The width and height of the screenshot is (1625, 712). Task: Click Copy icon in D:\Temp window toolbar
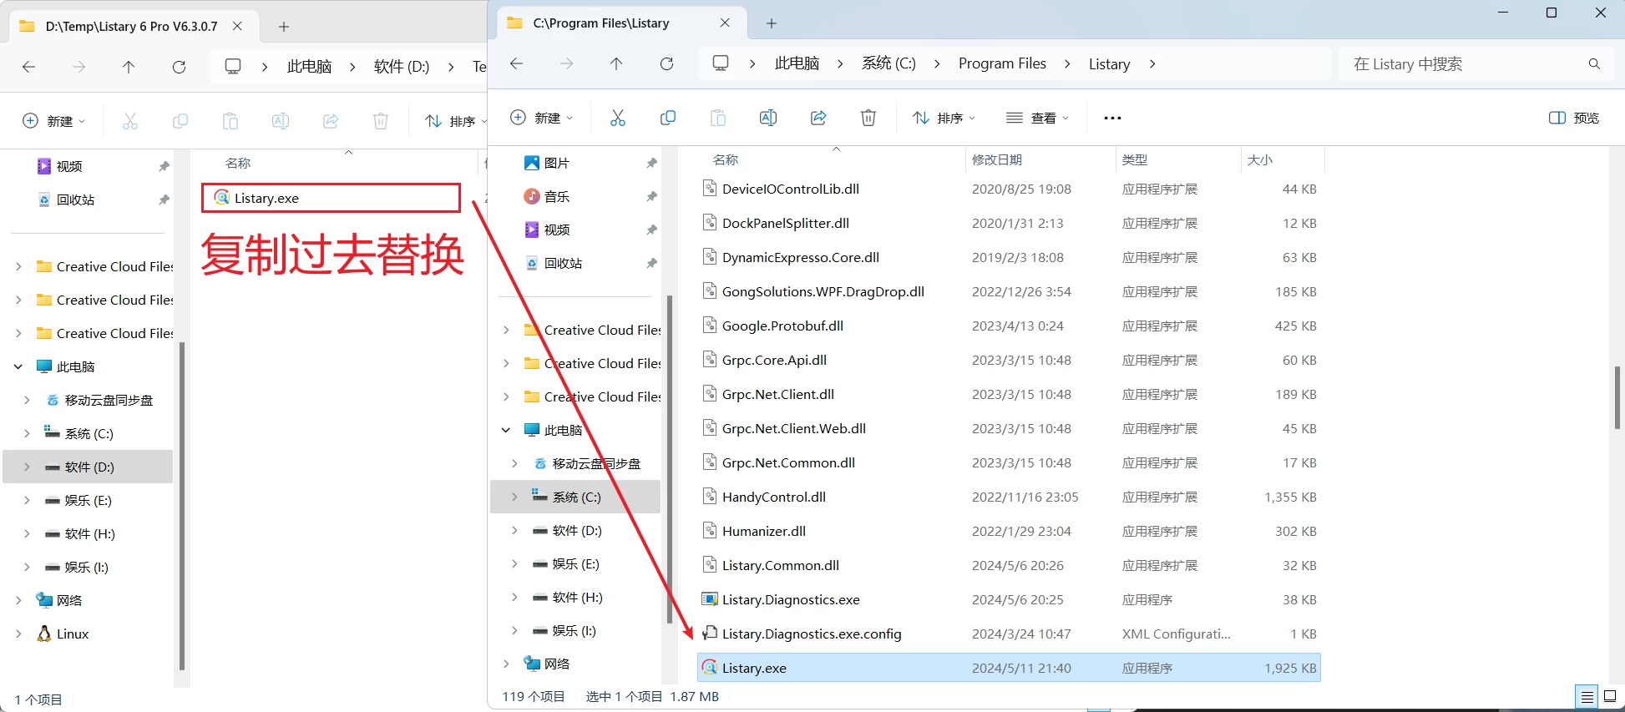pos(180,121)
